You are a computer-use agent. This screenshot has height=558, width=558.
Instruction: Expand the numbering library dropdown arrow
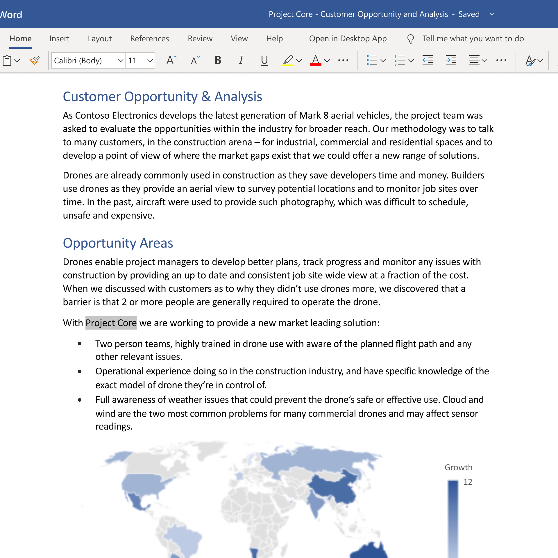(411, 61)
